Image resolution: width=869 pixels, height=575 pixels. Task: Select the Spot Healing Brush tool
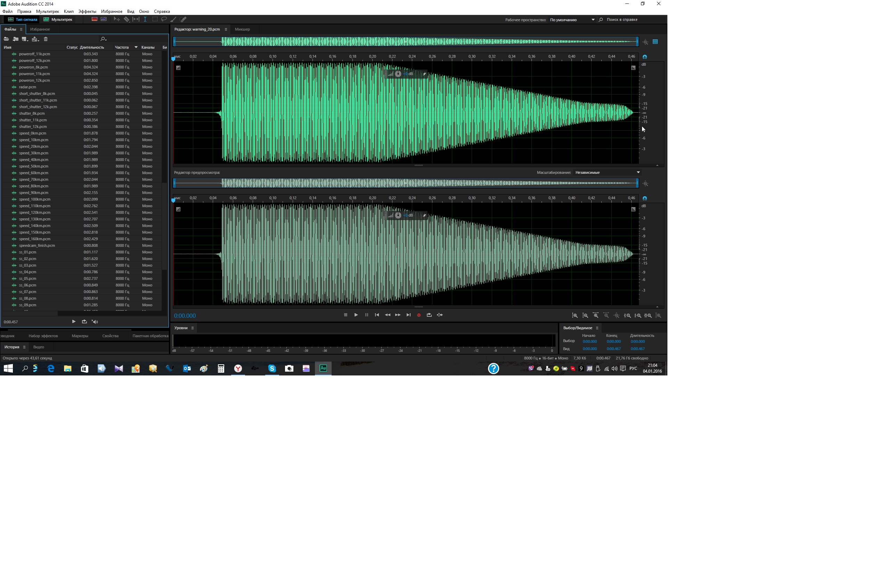pyautogui.click(x=183, y=19)
